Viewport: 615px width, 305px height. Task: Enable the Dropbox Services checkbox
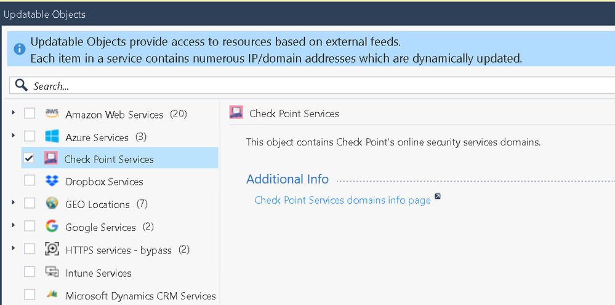30,180
